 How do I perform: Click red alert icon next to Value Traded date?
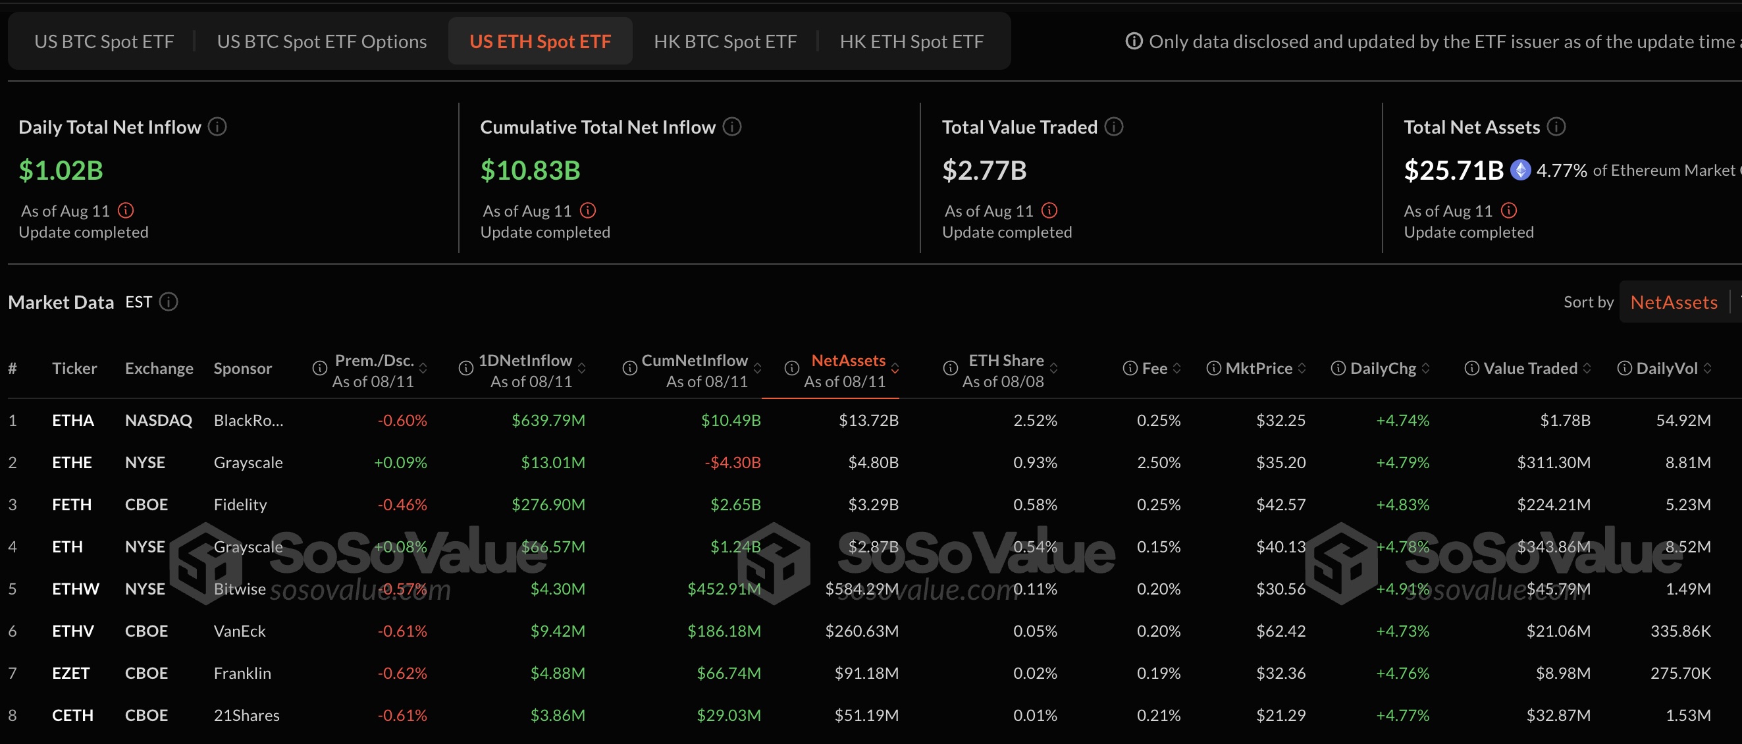click(1049, 210)
